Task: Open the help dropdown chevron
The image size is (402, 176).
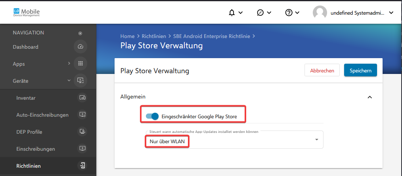Action: tap(297, 13)
